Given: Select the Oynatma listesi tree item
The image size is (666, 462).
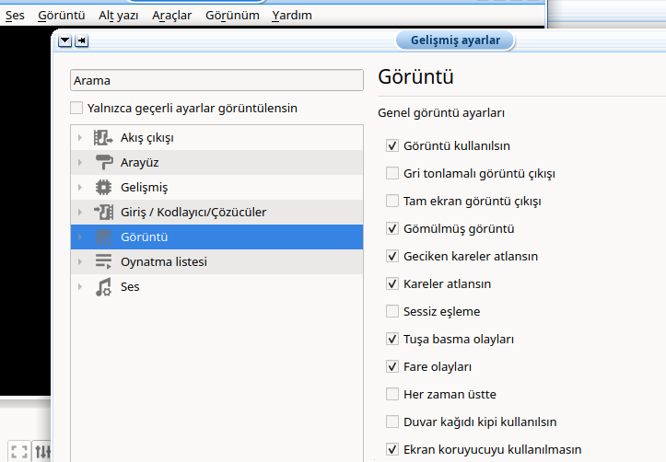Looking at the screenshot, I should point(163,262).
